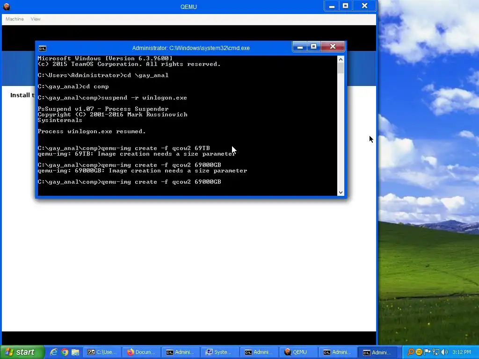Open the View menu in QEMU
The image size is (479, 359).
click(x=36, y=19)
